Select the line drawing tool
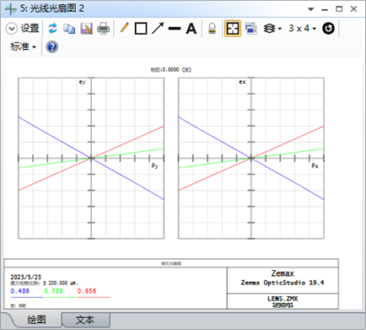366x330 pixels. point(175,29)
